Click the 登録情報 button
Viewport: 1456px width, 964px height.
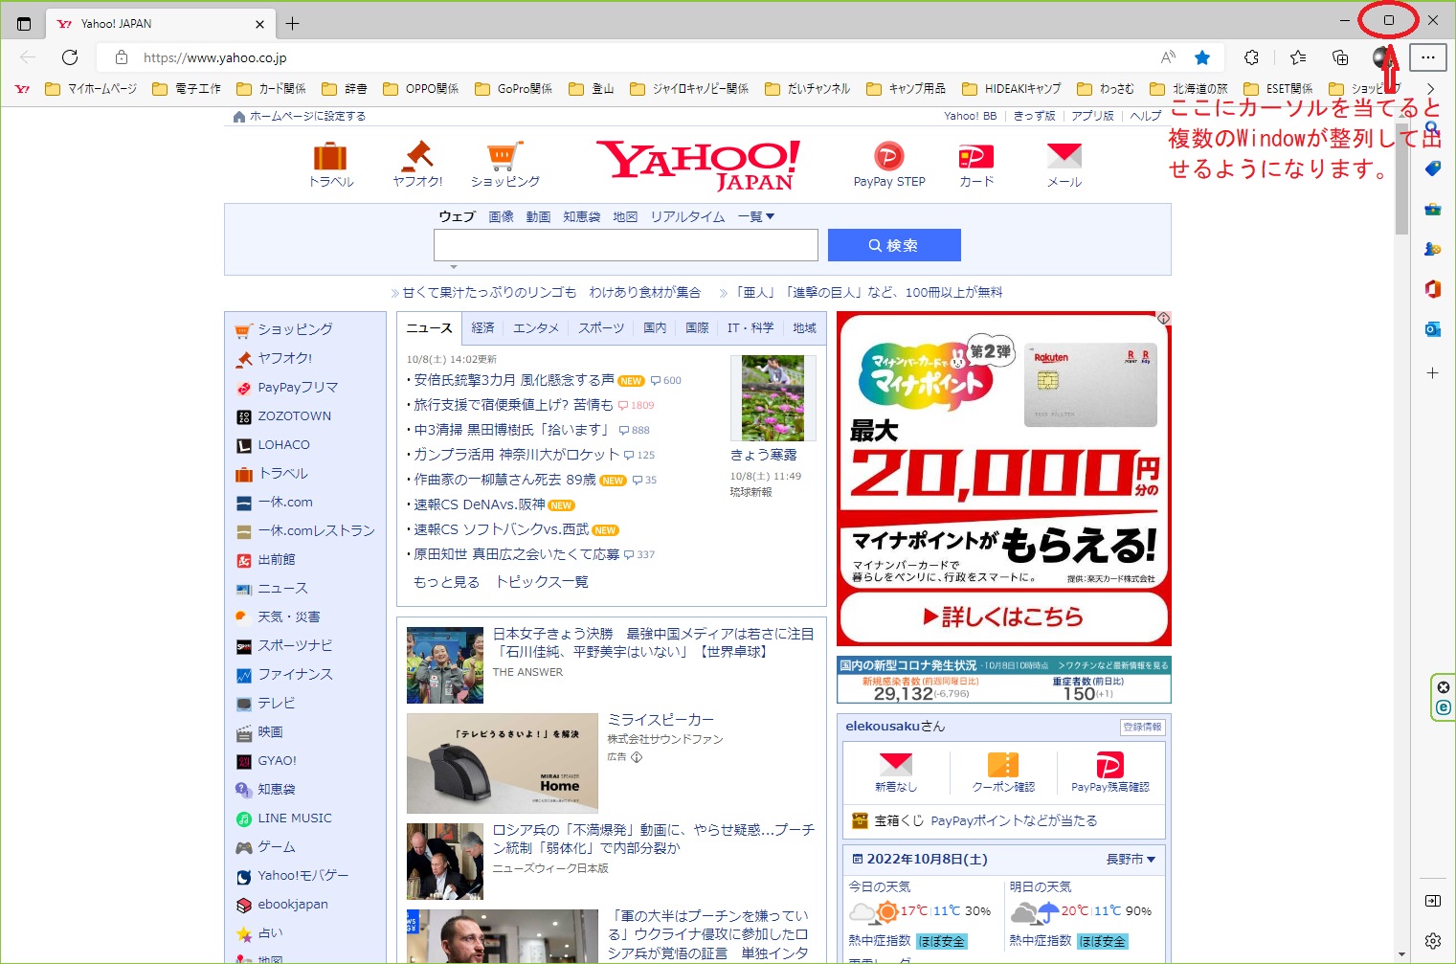(1142, 727)
